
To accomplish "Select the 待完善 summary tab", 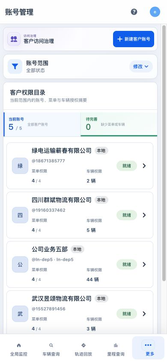I will [119, 124].
